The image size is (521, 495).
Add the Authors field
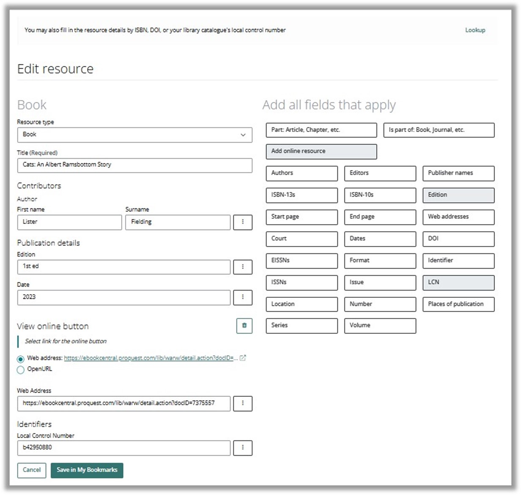[301, 173]
